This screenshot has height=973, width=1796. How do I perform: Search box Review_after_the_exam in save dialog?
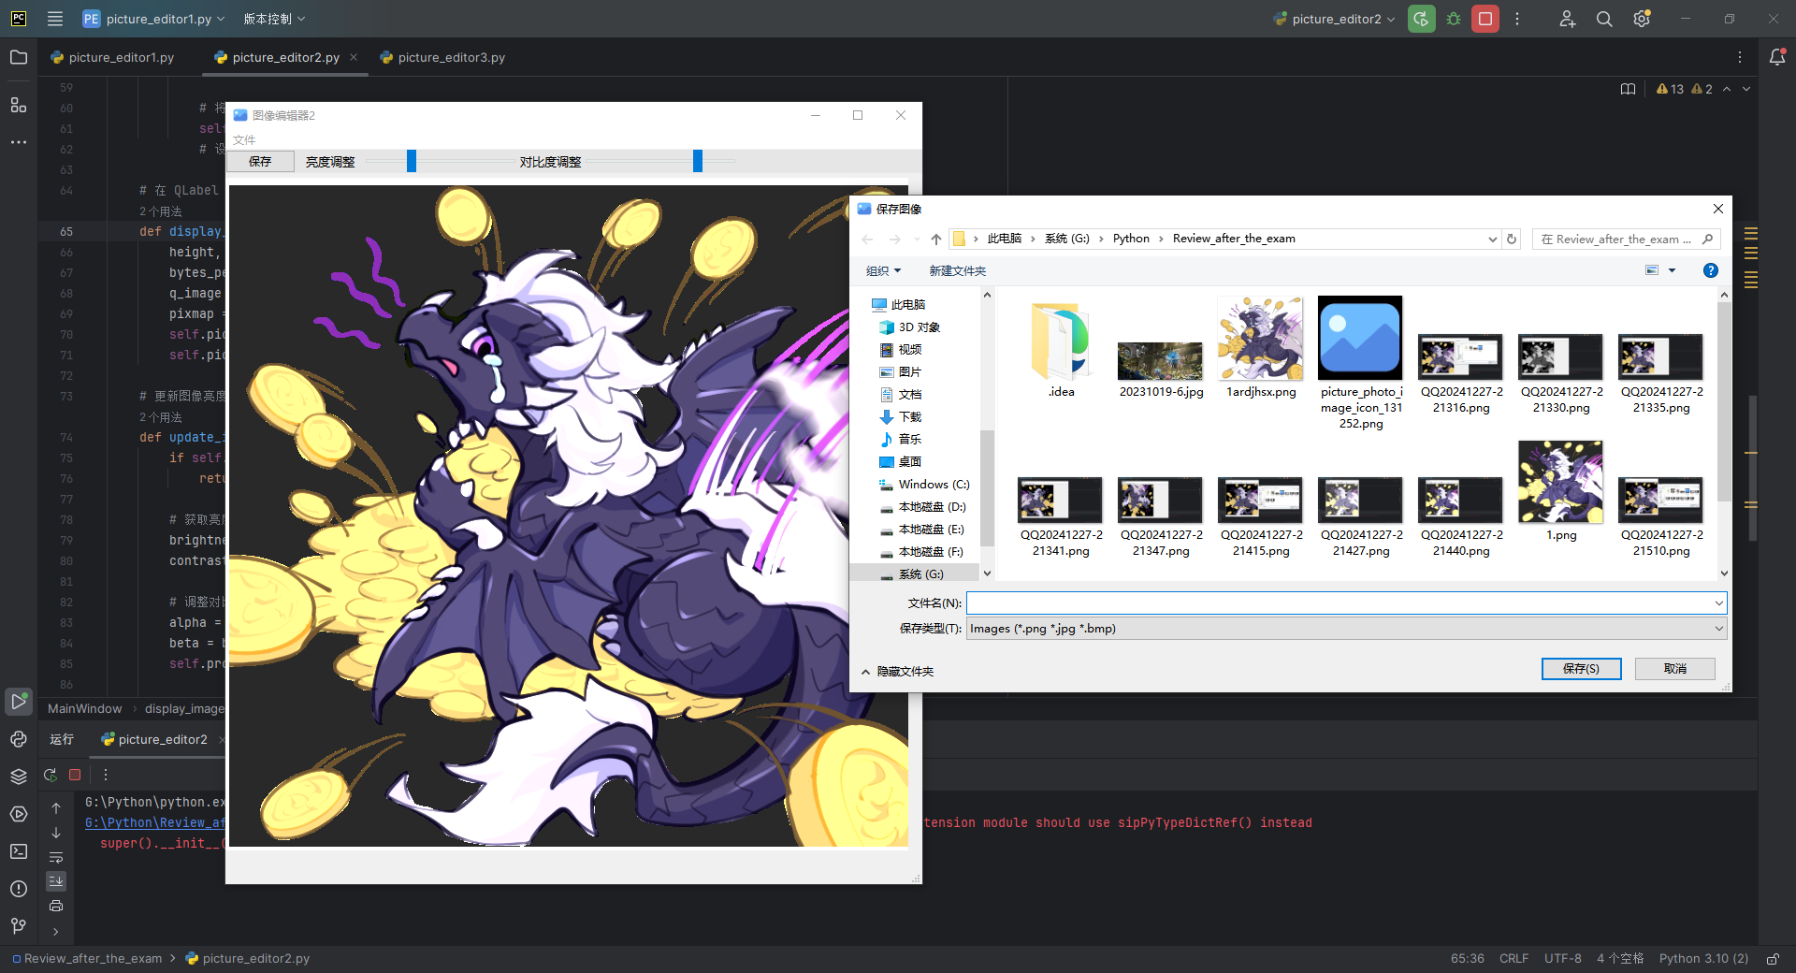1627,239
